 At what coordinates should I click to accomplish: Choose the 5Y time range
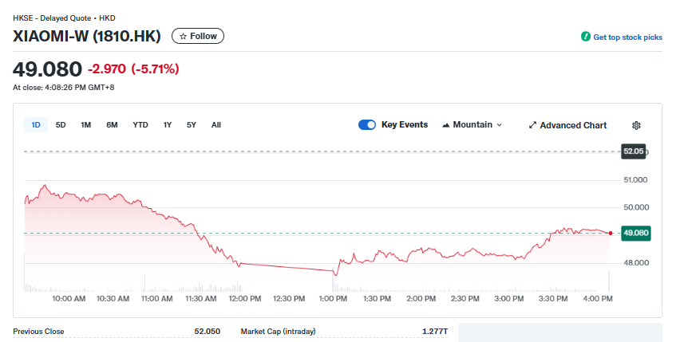tap(192, 125)
